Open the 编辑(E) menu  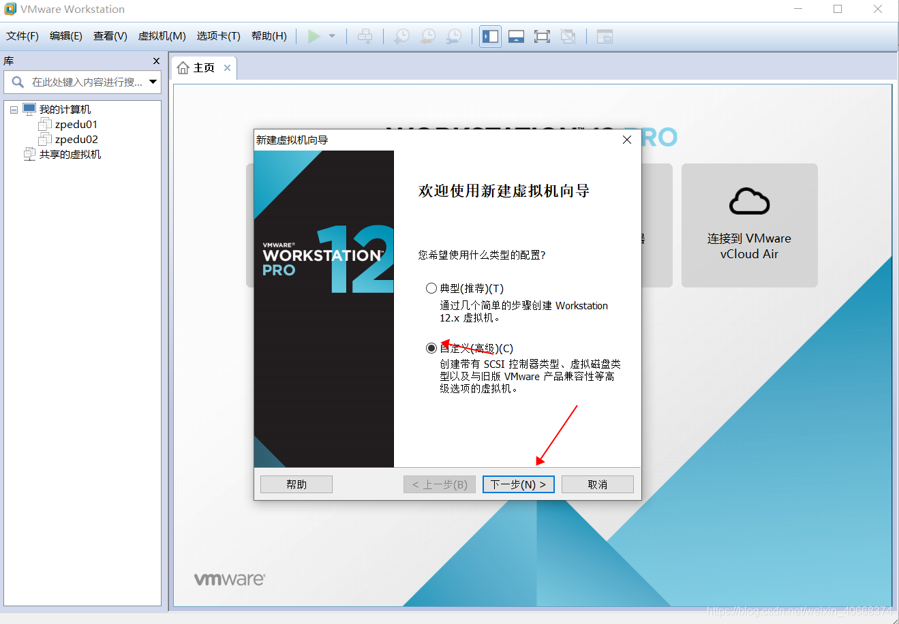[x=66, y=36]
